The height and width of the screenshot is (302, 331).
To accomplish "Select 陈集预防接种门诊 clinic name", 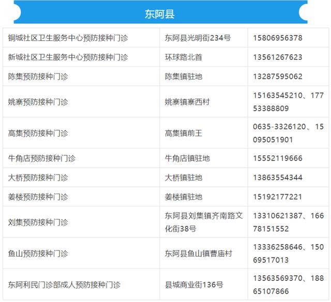I will tap(38, 76).
